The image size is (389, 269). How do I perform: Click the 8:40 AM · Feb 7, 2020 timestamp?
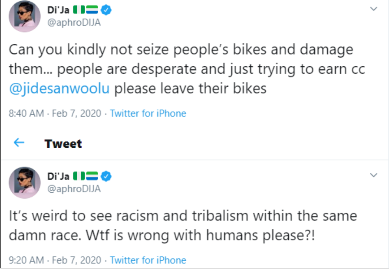point(55,113)
